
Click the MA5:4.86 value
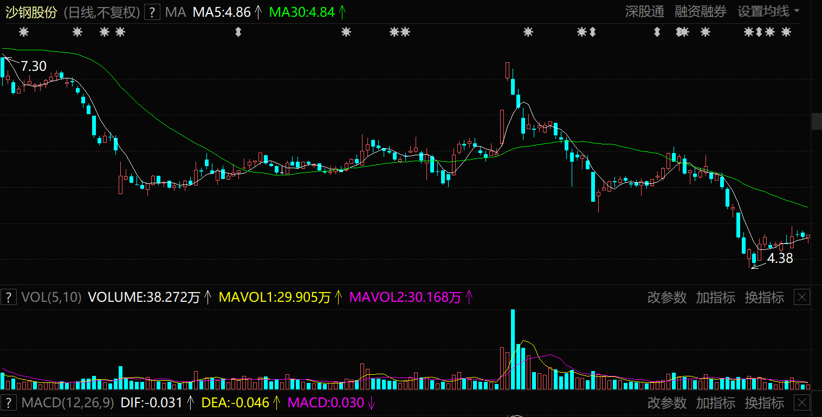tap(222, 12)
